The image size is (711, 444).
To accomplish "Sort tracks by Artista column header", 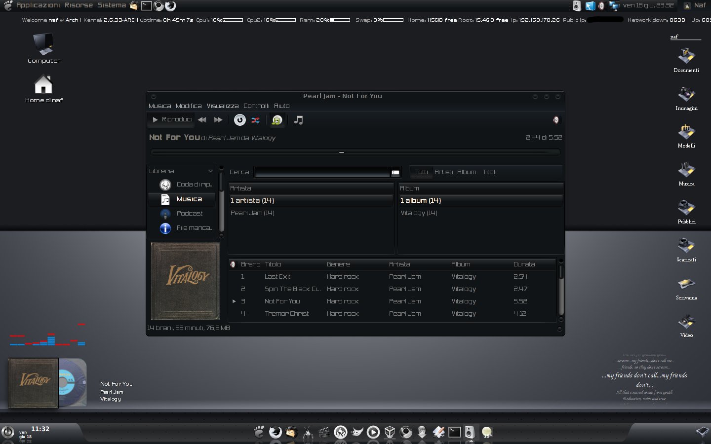I will pyautogui.click(x=418, y=264).
